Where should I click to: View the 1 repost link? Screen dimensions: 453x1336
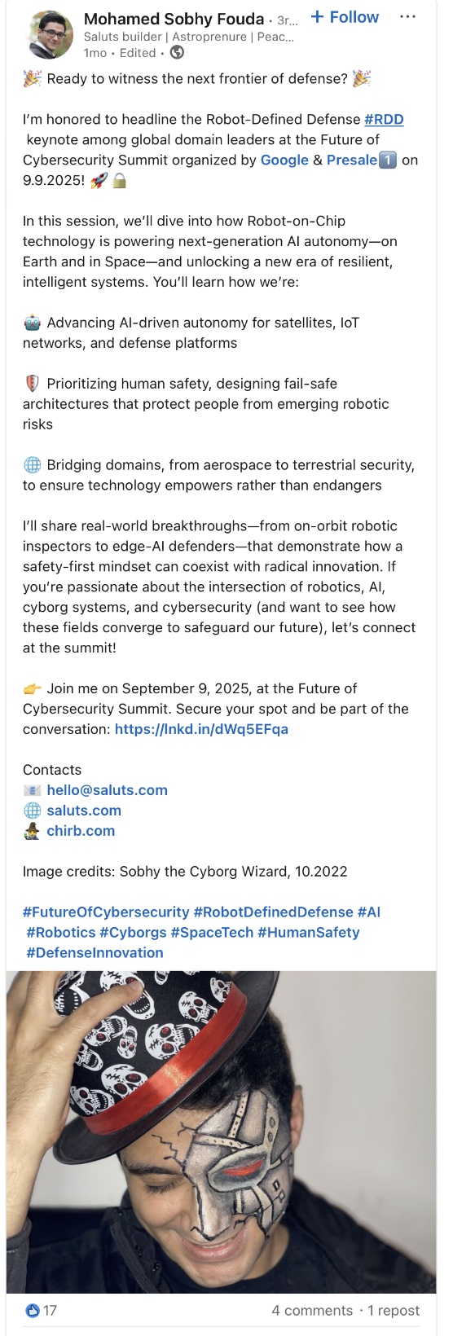click(394, 1311)
